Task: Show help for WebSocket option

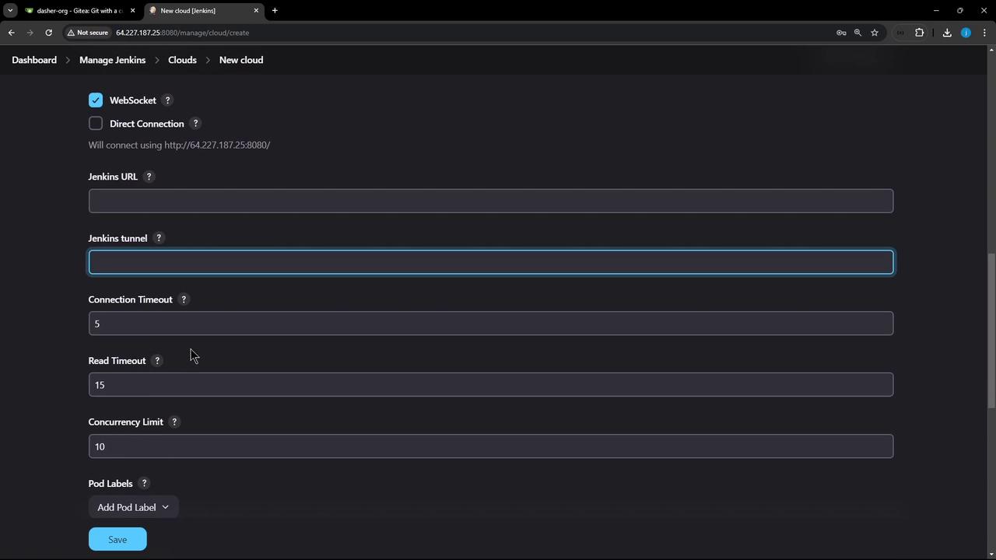Action: (x=167, y=100)
